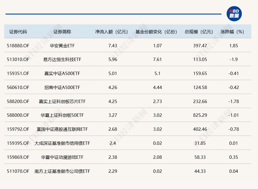The height and width of the screenshot is (189, 258).
Task: Select code 513010.OF
Action: [x=18, y=59]
